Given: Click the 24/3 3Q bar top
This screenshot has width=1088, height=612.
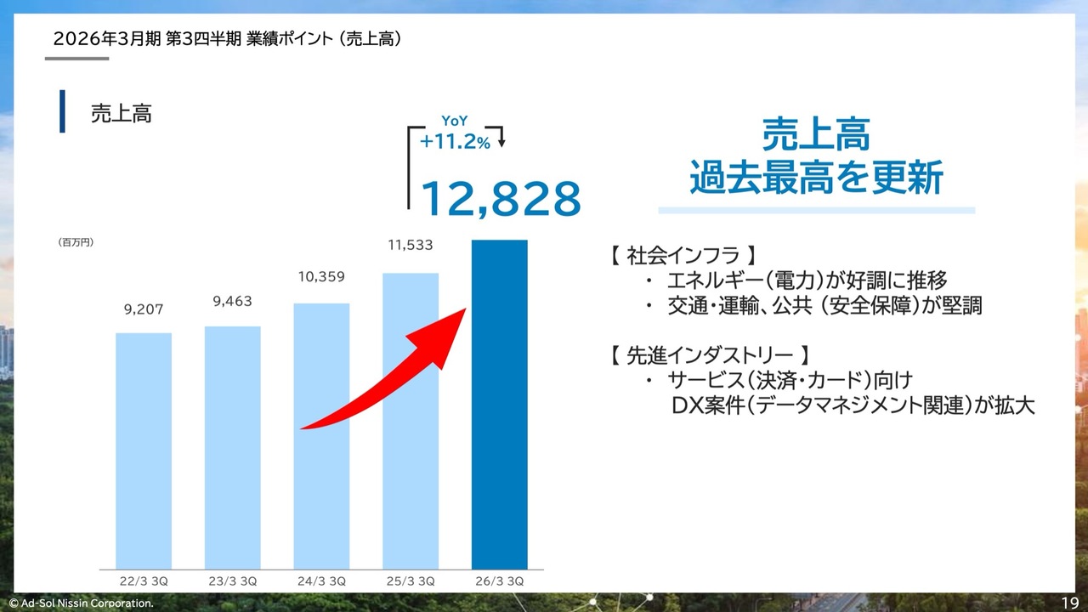Looking at the screenshot, I should [x=321, y=308].
